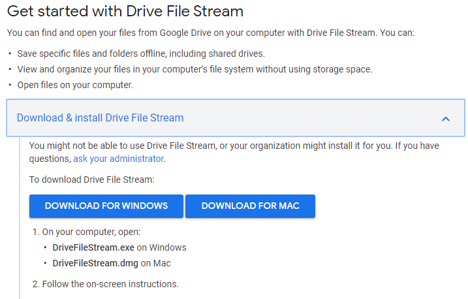468x299 pixels.
Task: Click the 'On your computer, open:' step
Action: pos(91,232)
